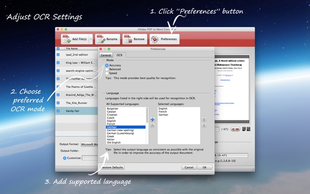Go to next page in preview

pos(233,129)
